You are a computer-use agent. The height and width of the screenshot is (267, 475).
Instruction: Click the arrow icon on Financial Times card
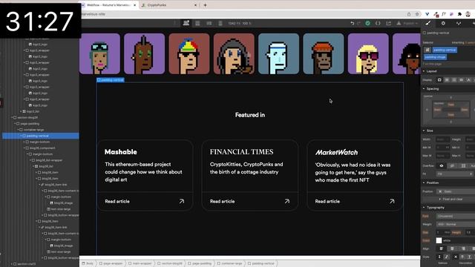[287, 201]
